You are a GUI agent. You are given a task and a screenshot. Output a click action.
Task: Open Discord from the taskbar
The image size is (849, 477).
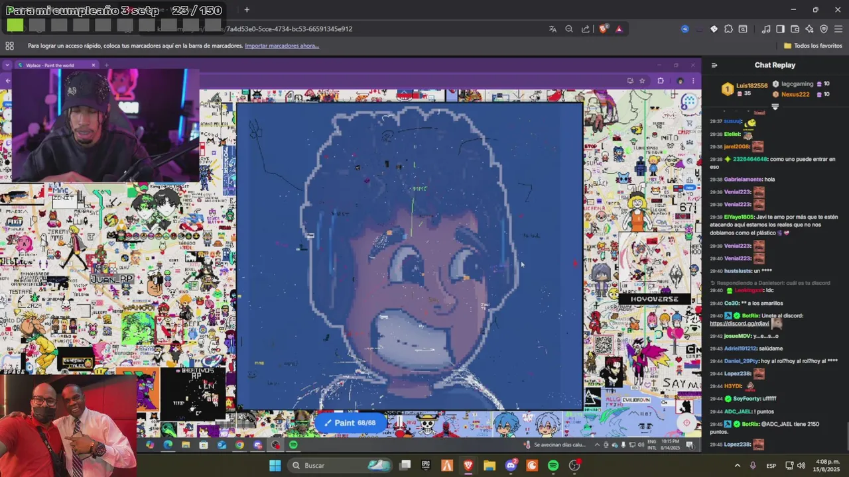(511, 466)
